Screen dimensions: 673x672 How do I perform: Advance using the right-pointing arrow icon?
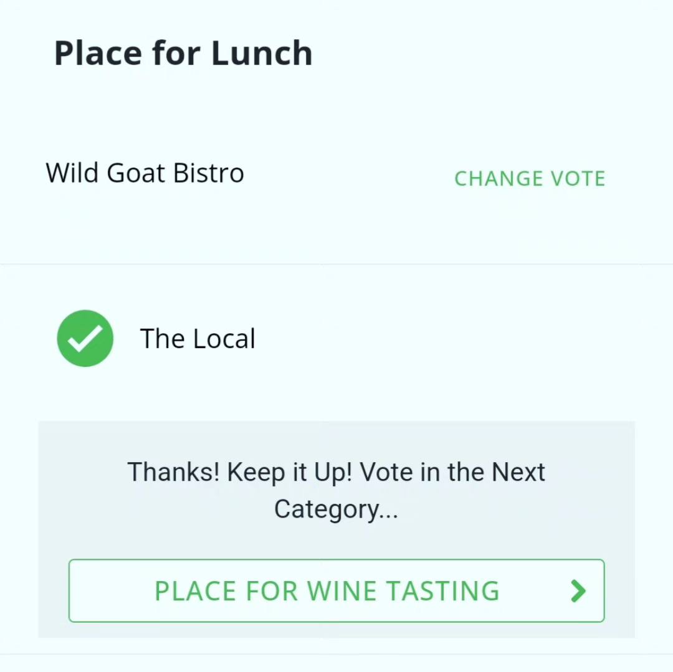pyautogui.click(x=578, y=591)
